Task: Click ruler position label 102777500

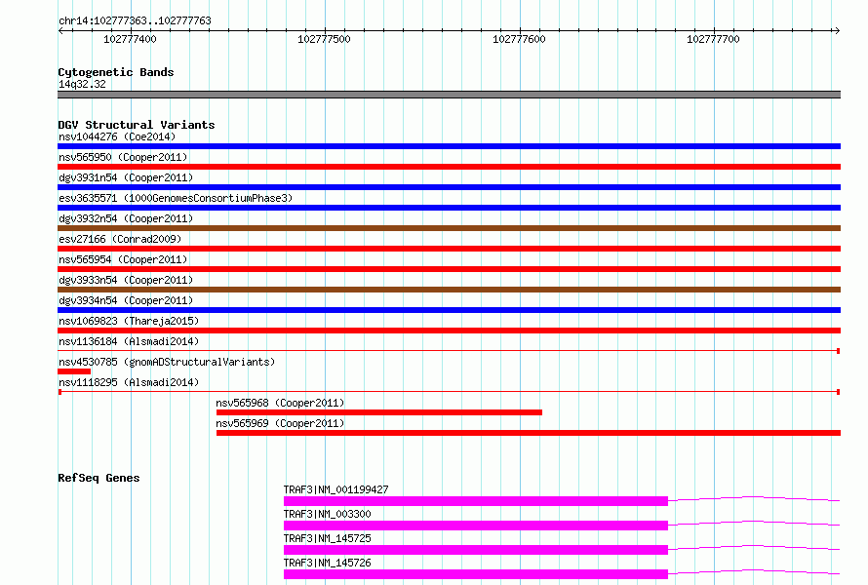Action: tap(324, 39)
